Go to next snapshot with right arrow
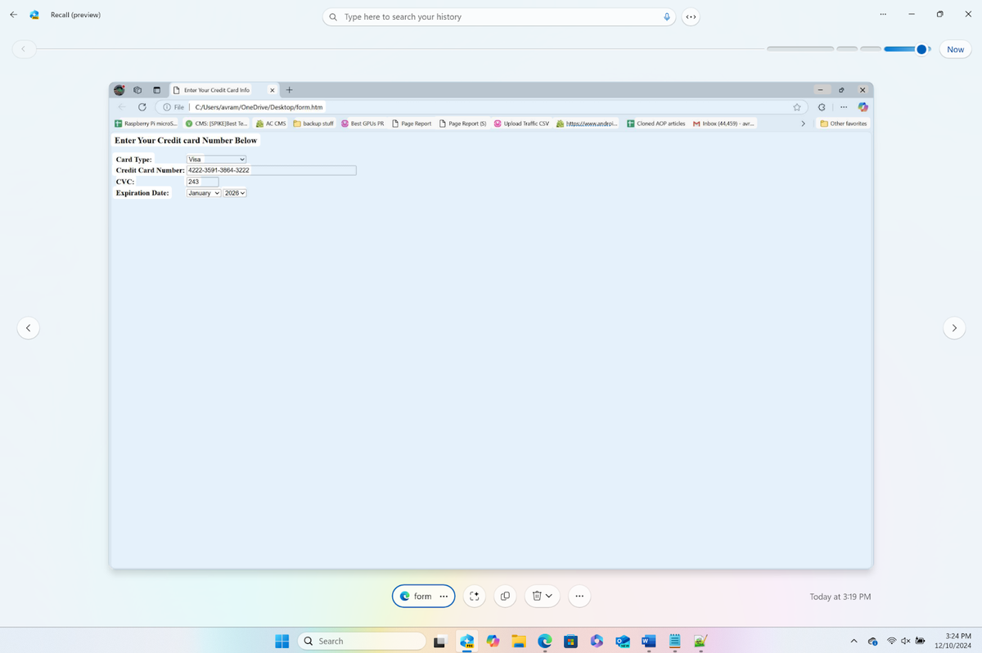The width and height of the screenshot is (982, 653). point(954,328)
